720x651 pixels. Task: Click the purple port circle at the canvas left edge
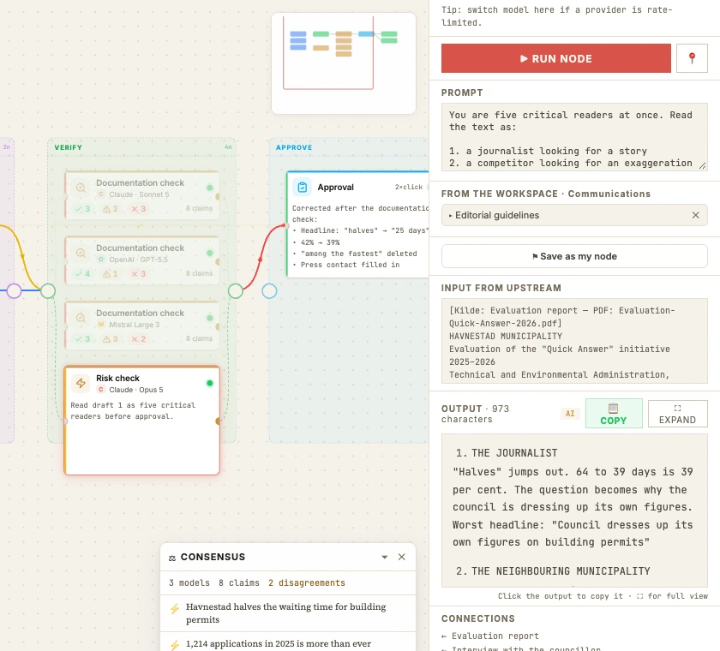[x=14, y=291]
